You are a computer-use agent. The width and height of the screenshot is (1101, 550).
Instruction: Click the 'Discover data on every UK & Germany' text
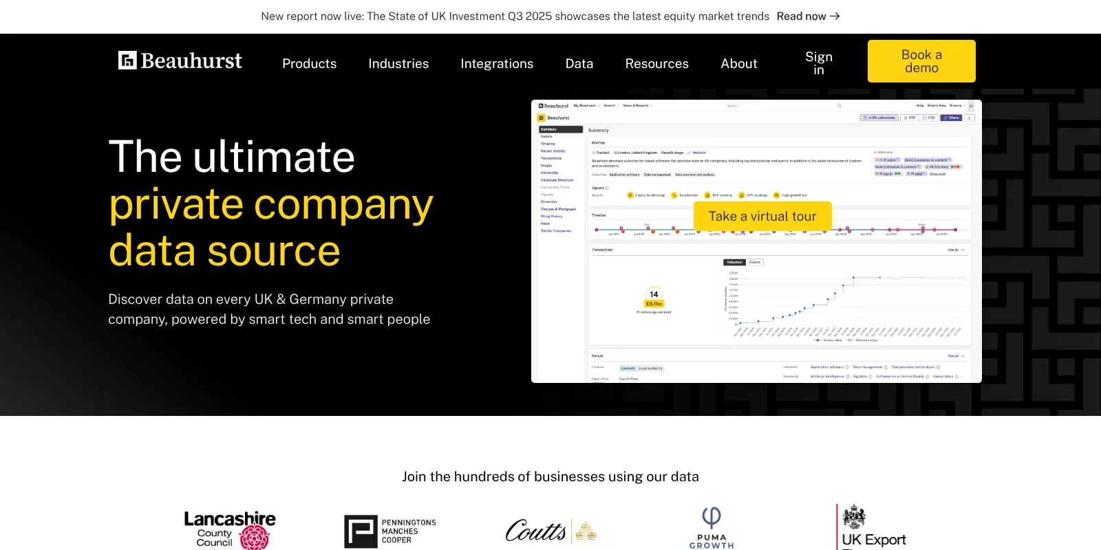pos(269,309)
